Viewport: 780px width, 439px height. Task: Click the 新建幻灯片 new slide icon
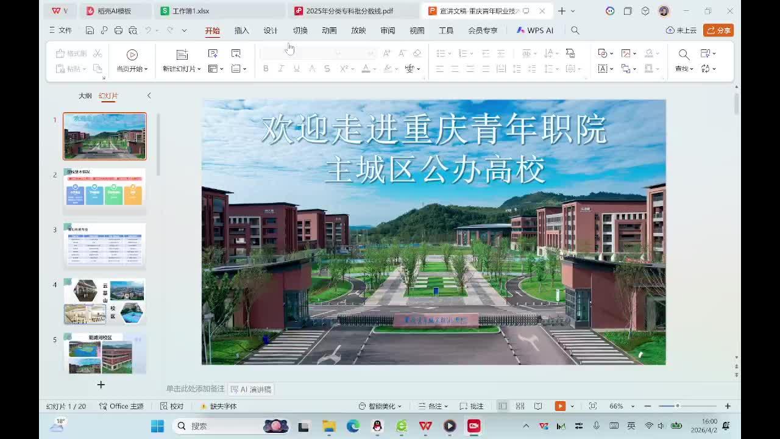182,55
